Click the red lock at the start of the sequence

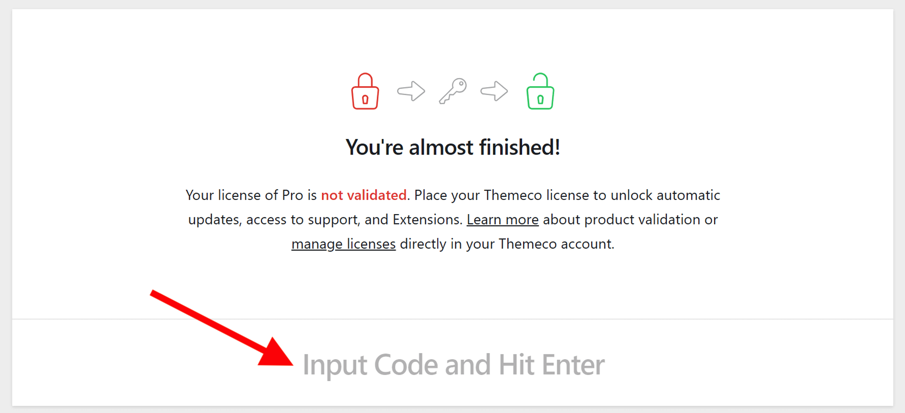tap(365, 91)
